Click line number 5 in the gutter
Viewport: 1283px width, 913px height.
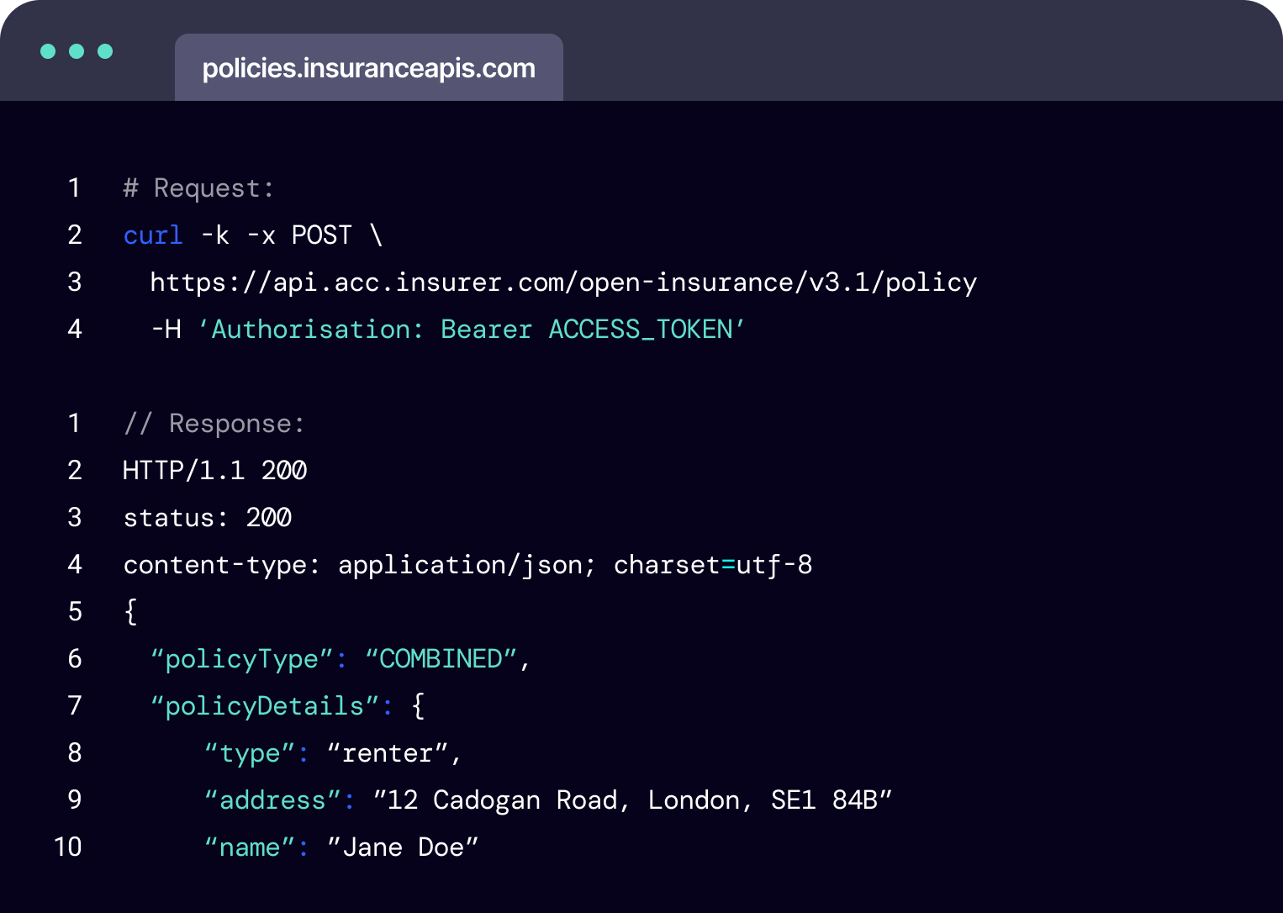75,611
